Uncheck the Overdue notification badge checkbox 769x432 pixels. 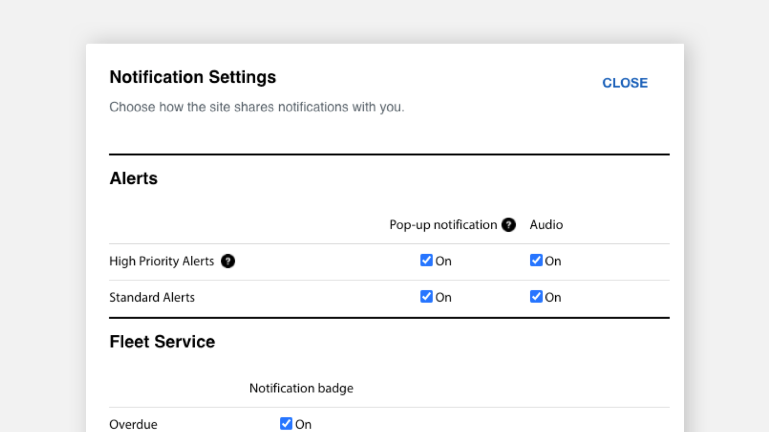[286, 423]
